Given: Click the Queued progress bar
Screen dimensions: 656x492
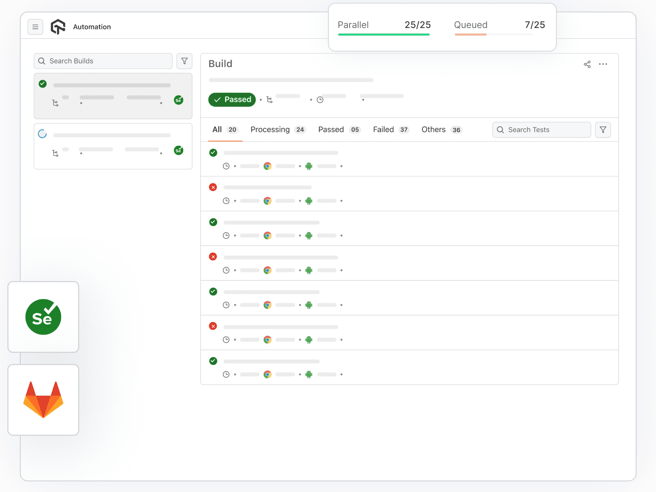Looking at the screenshot, I should pyautogui.click(x=493, y=35).
